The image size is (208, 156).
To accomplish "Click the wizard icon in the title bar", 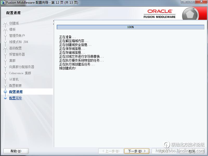I will point(3,3).
